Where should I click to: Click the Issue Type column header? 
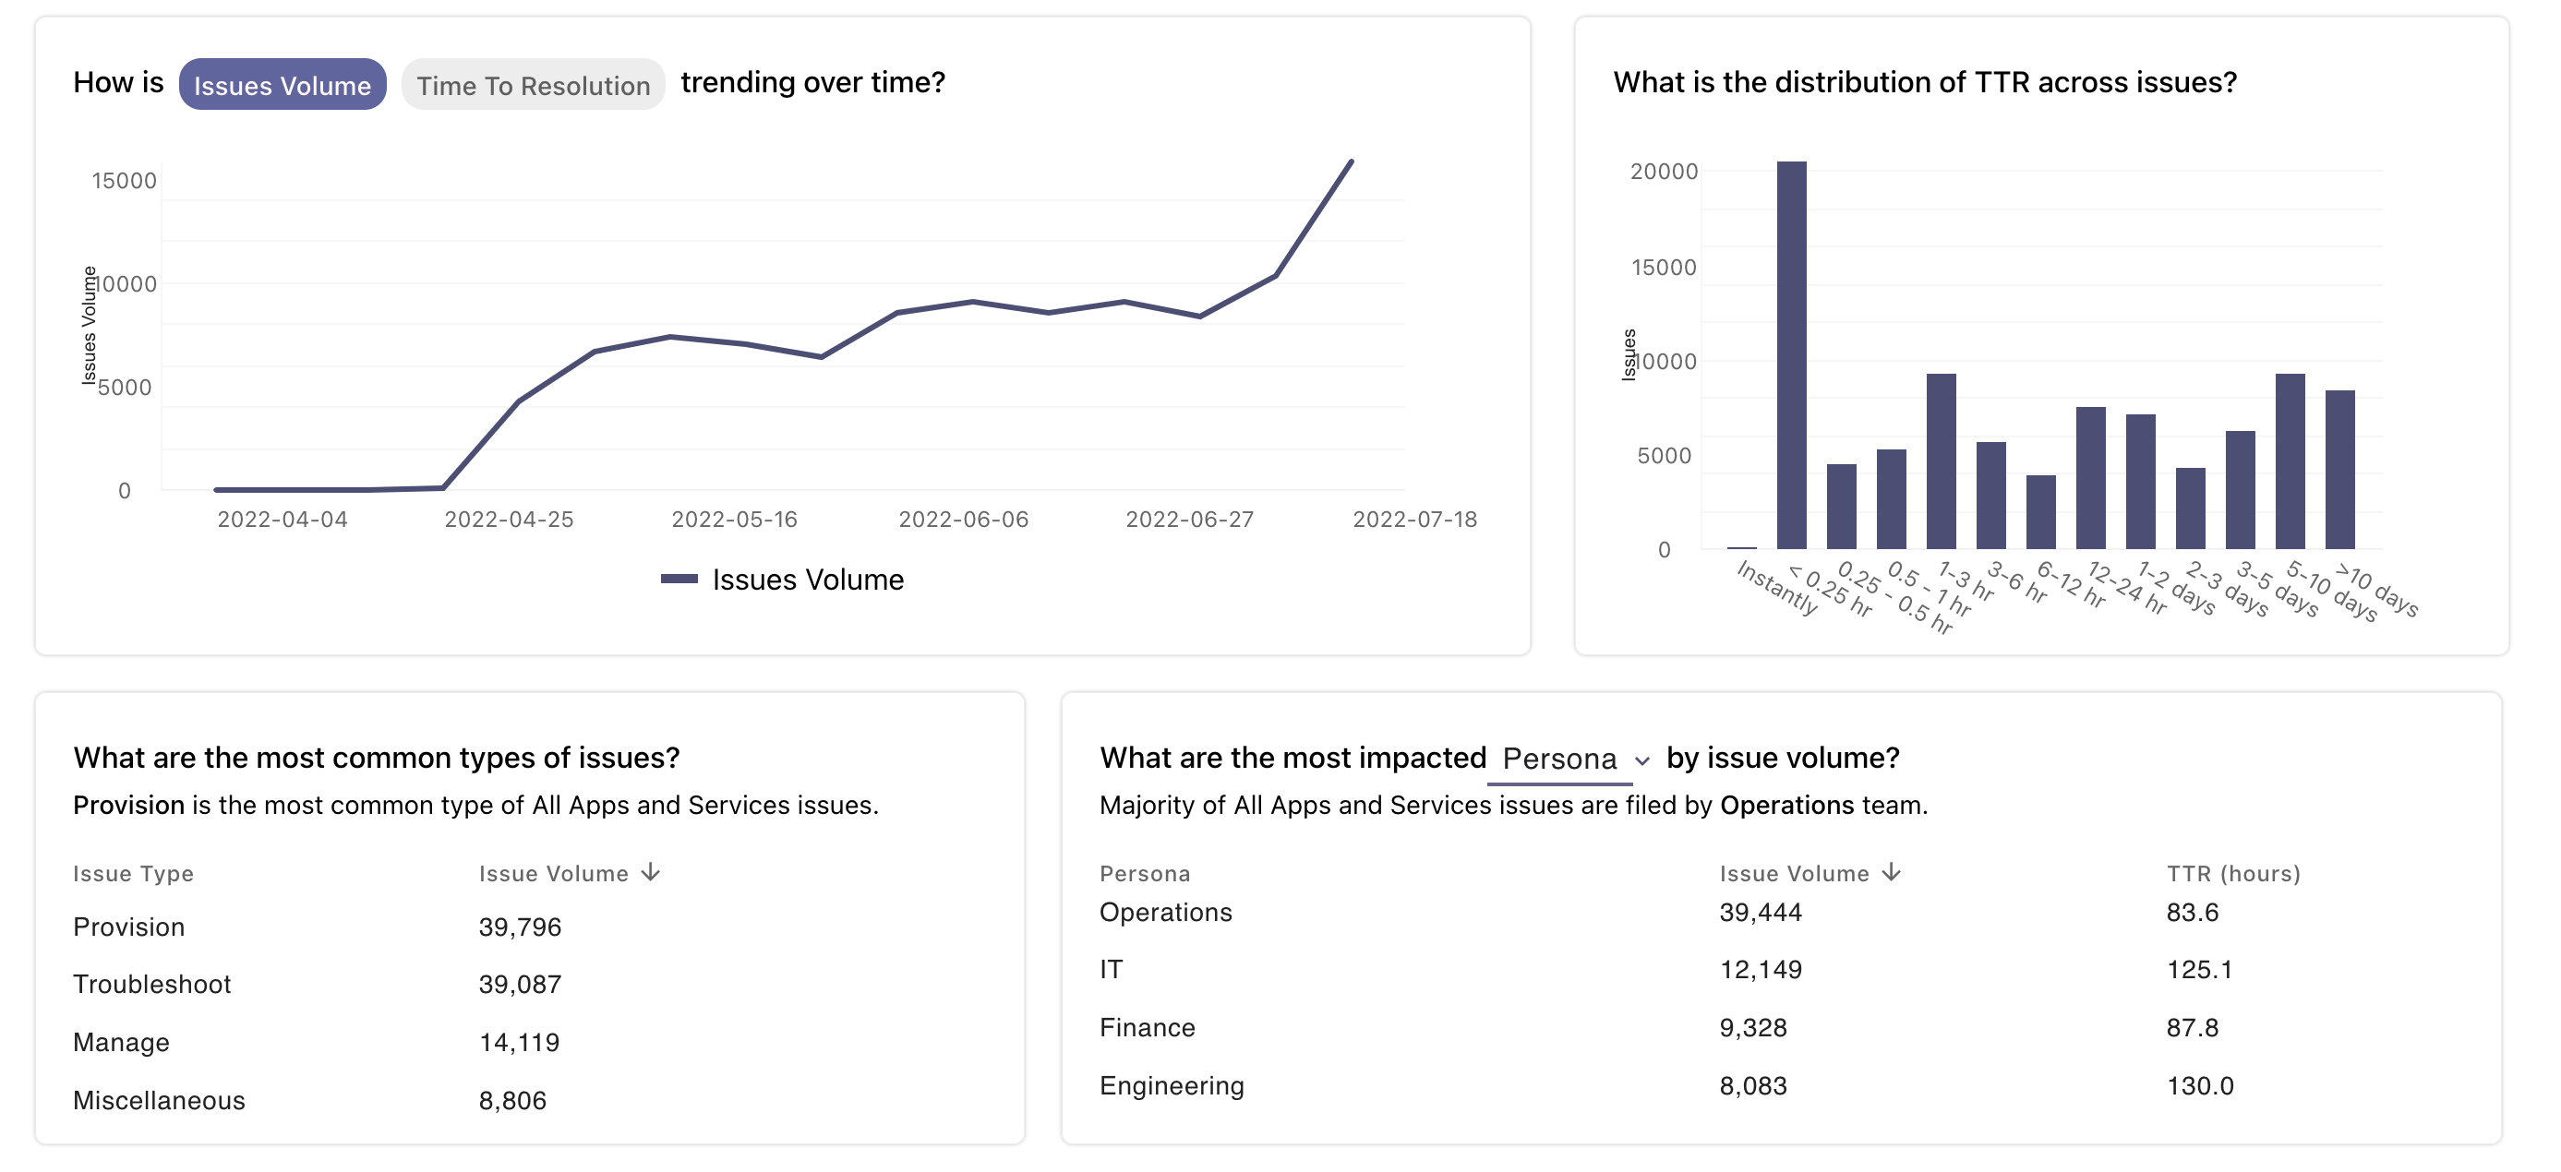pyautogui.click(x=133, y=874)
